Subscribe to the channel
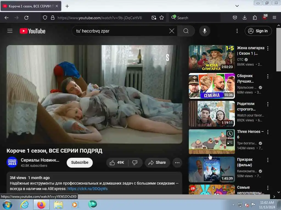The image size is (281, 210). (80, 162)
